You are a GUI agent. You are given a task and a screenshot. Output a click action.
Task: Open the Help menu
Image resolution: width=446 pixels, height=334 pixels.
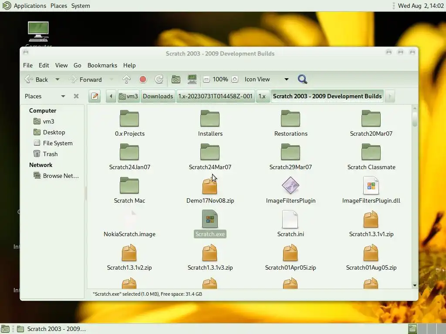[x=129, y=65]
